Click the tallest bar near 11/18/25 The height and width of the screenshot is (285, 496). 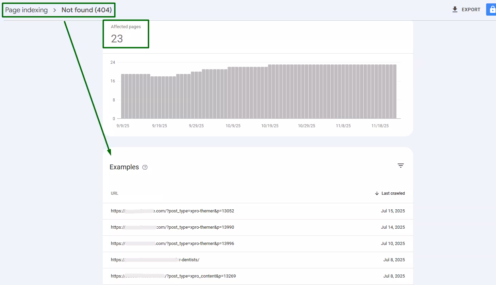[x=380, y=92]
